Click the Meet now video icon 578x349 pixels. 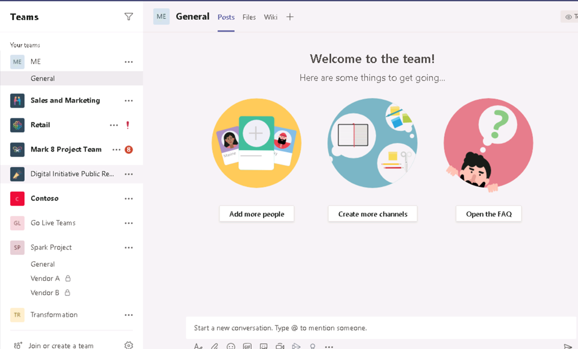tap(280, 346)
